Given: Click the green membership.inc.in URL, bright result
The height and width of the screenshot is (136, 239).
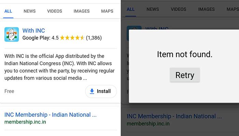Looking at the screenshot, I should (x=25, y=122).
